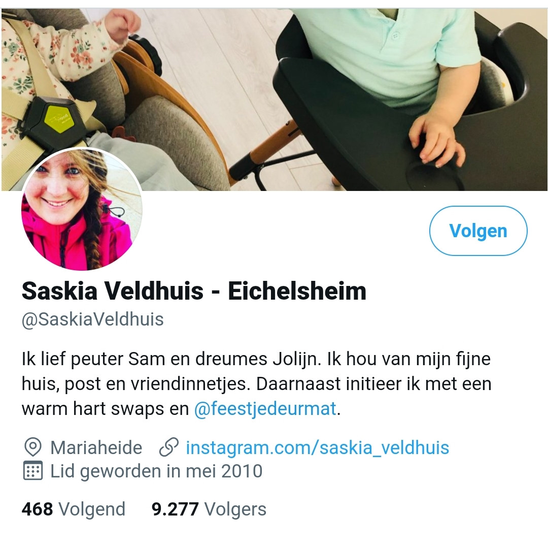Open the @feestjedeurmat mention link
Viewport: 548px width, 547px height.
pos(265,408)
